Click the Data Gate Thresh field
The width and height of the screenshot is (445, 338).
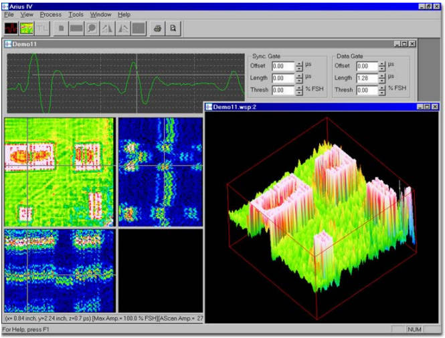tap(367, 90)
